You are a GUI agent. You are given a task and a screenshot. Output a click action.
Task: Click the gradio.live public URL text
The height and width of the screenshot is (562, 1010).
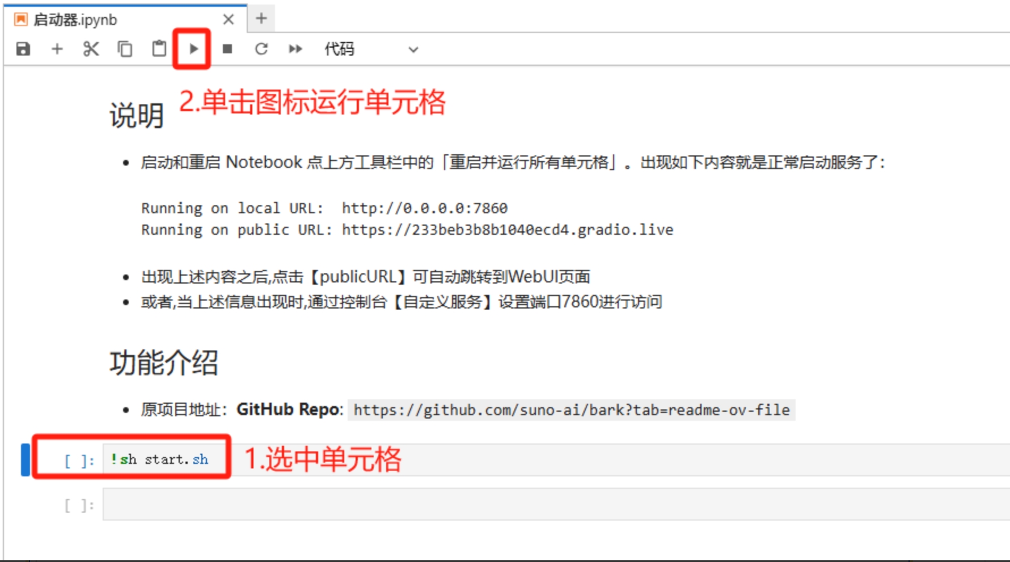[507, 230]
